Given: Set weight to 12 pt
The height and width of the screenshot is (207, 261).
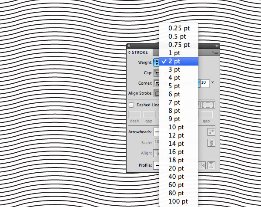Looking at the screenshot, I should point(179,135).
